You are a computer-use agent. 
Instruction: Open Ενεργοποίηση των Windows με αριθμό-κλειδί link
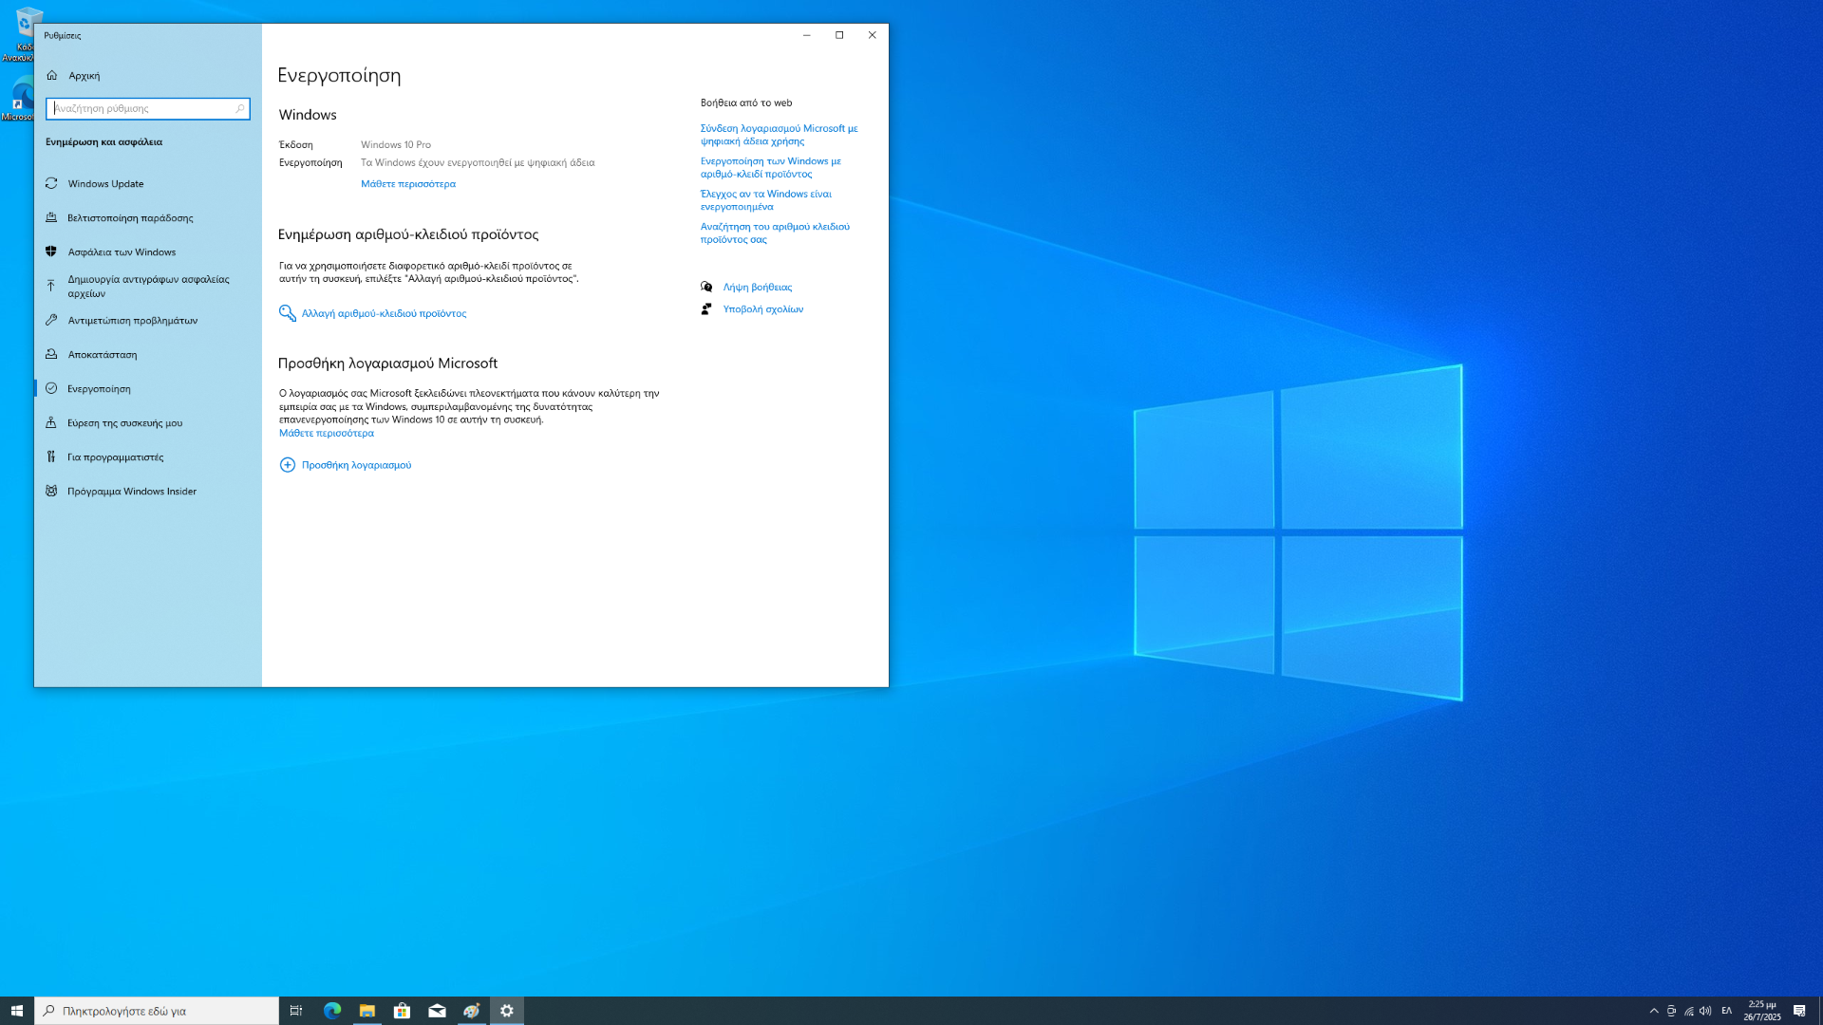coord(770,168)
